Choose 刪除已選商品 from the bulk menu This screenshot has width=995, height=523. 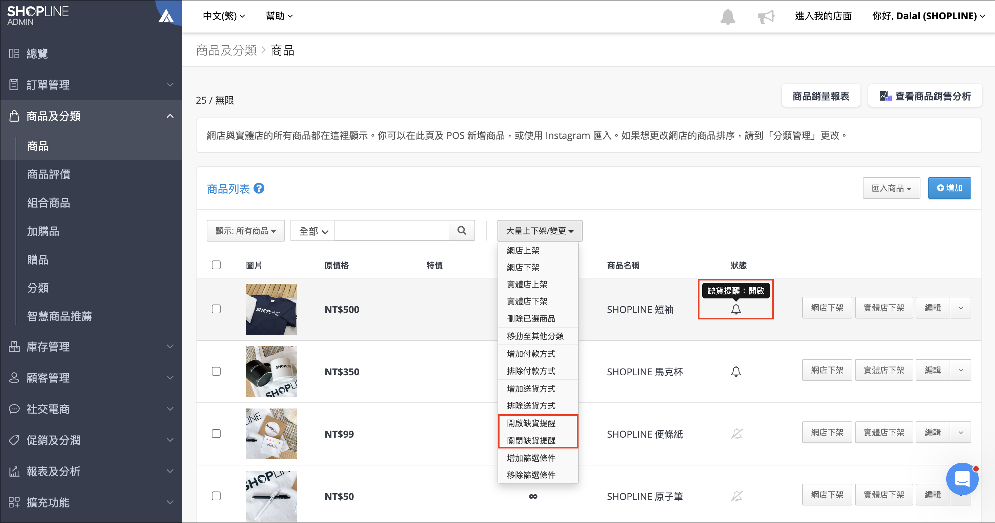coord(538,318)
